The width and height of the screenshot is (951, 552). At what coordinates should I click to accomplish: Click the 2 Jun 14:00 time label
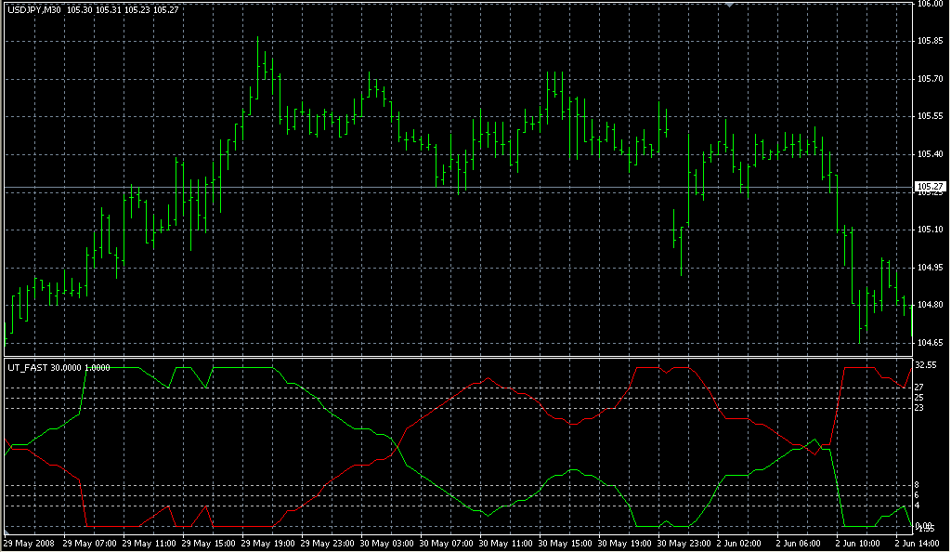pyautogui.click(x=918, y=544)
